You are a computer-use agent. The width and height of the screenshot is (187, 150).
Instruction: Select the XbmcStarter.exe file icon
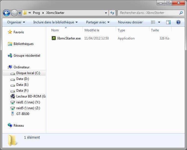54,38
